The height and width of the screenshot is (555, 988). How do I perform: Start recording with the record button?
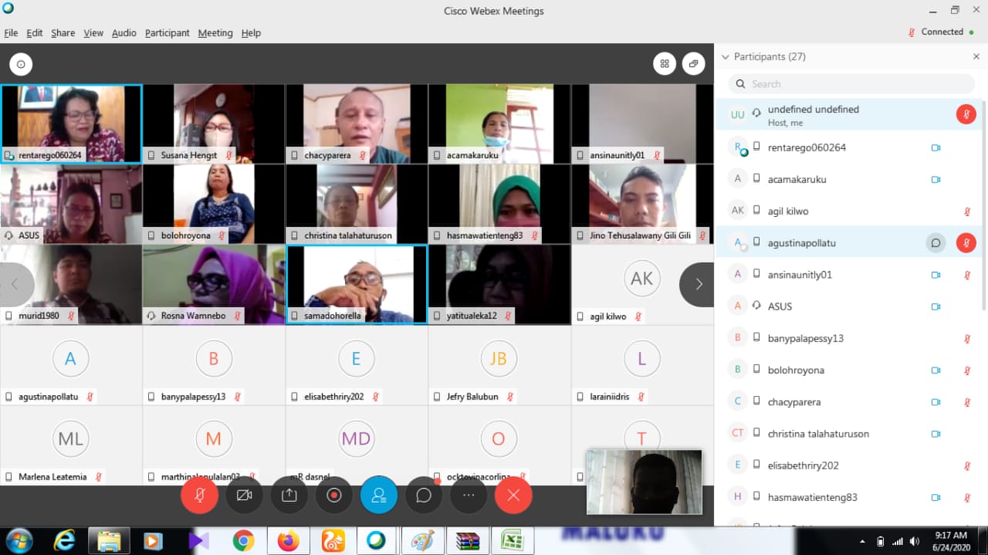click(334, 496)
